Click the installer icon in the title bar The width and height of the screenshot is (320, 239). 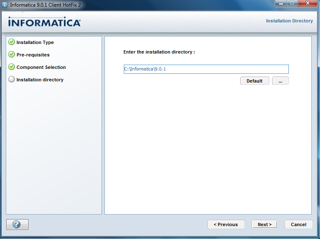(x=5, y=5)
